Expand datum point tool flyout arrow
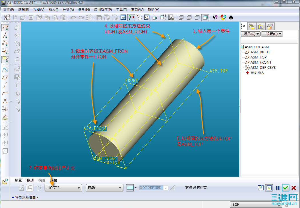 tap(11, 101)
